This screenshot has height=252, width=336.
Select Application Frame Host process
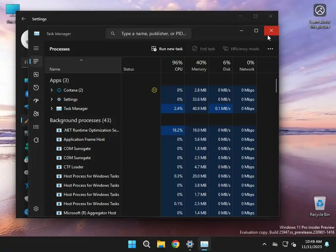point(151,139)
